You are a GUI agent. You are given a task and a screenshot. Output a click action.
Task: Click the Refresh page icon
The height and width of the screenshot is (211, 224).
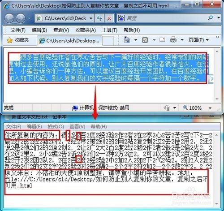click(x=99, y=18)
